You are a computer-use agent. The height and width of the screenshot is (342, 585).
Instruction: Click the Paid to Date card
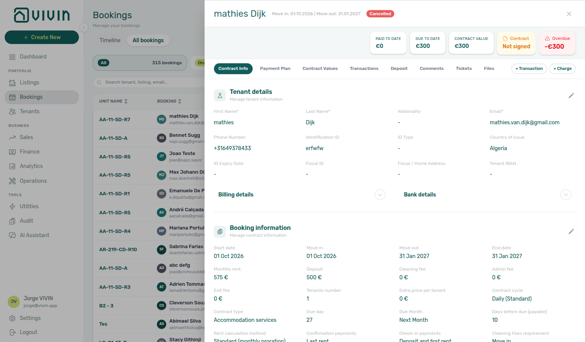pyautogui.click(x=388, y=43)
